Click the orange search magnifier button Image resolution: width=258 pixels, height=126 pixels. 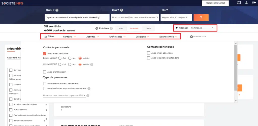[x=201, y=17]
